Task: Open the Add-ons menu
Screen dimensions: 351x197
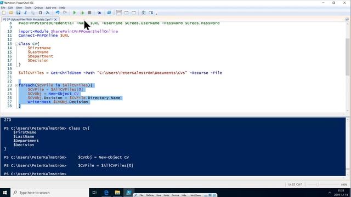Action: coord(51,8)
